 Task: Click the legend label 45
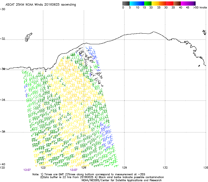[187, 8]
